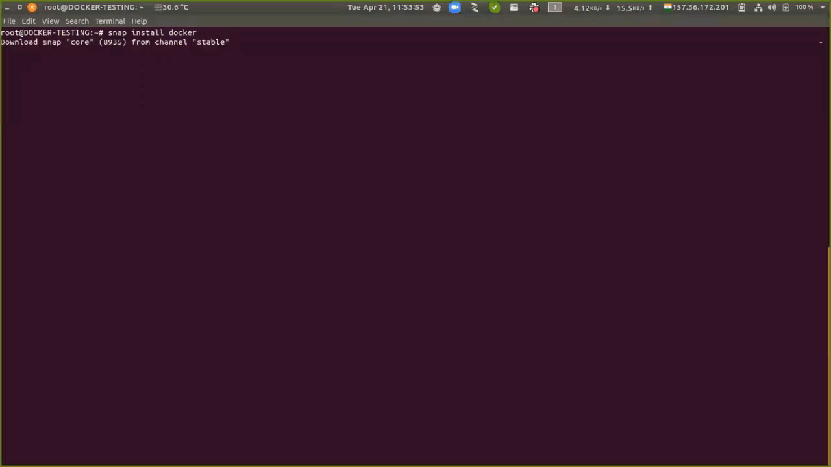Open the Search menu
This screenshot has width=831, height=467.
click(77, 21)
